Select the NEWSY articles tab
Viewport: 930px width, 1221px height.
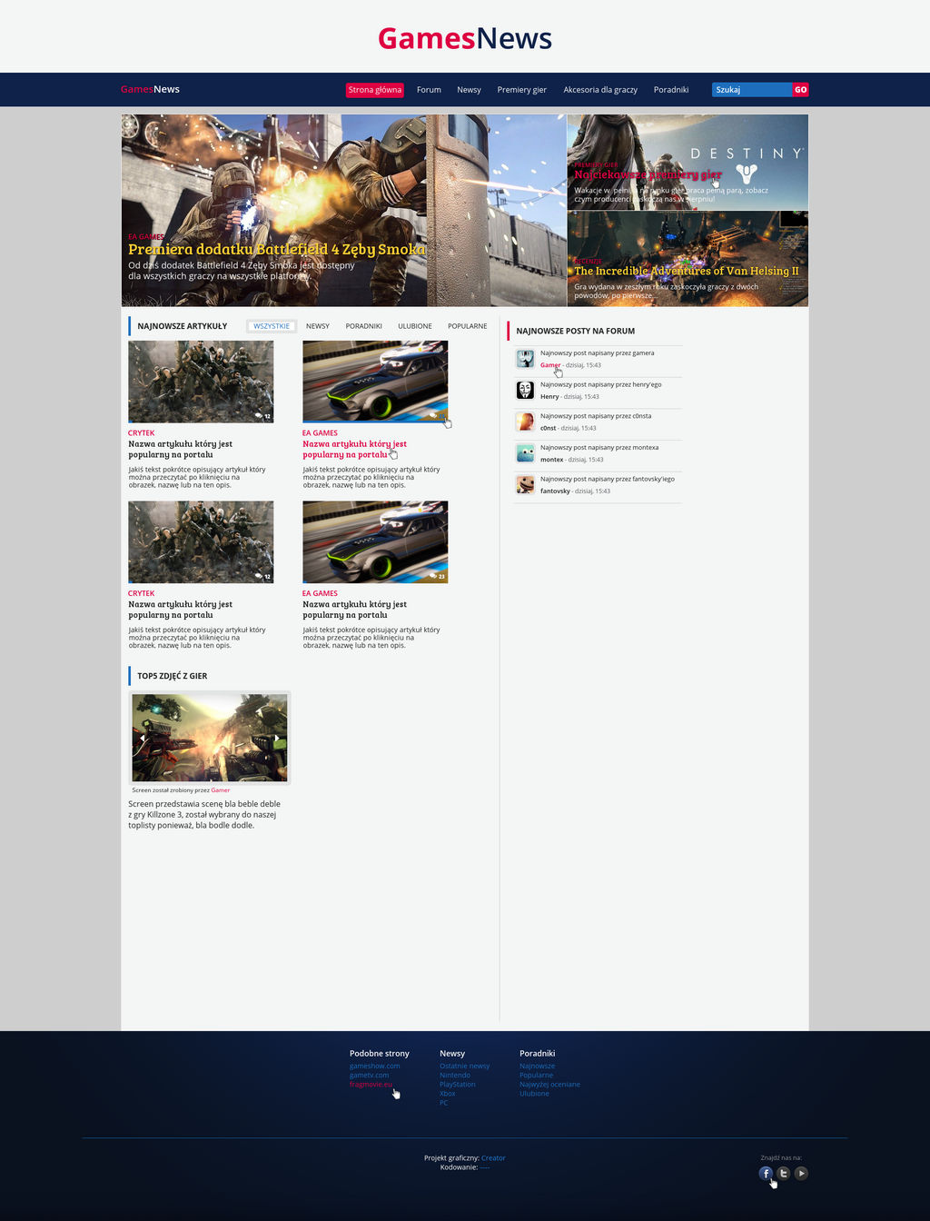[318, 326]
